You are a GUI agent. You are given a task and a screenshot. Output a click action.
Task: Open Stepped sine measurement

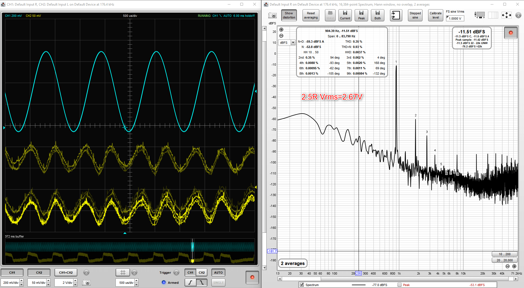tap(415, 15)
